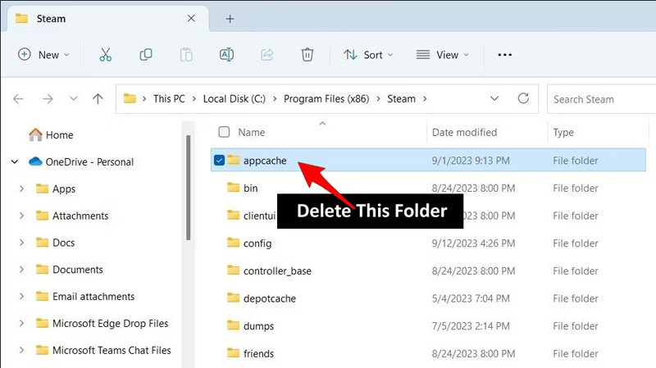Close the Steam tab
This screenshot has height=368, width=656.
[x=191, y=18]
